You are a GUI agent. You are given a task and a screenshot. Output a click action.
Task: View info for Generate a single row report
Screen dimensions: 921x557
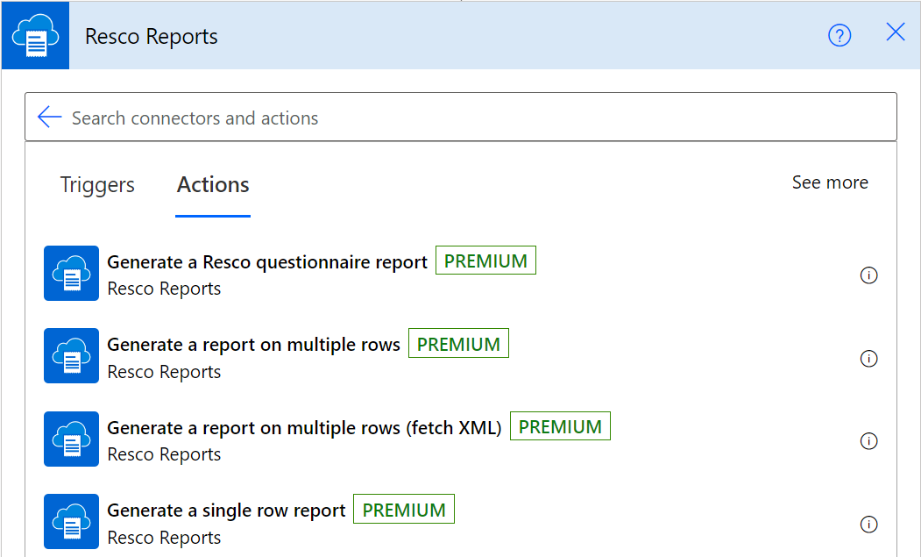[x=868, y=525]
